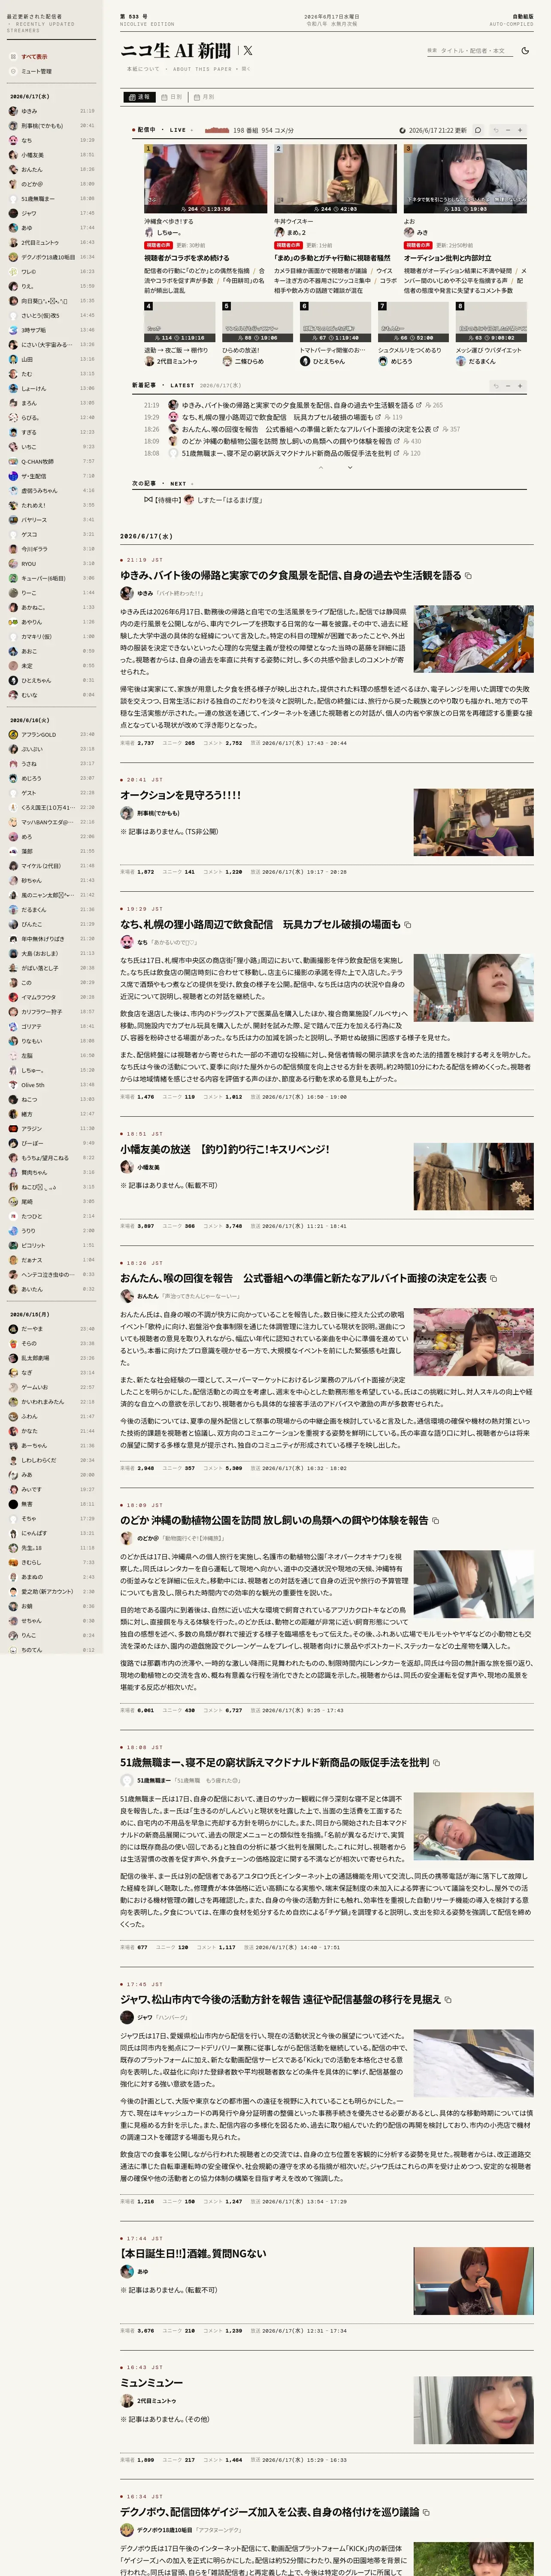Open rank 5 live stream ひらめの放送!
The width and height of the screenshot is (551, 2576).
pyautogui.click(x=258, y=322)
